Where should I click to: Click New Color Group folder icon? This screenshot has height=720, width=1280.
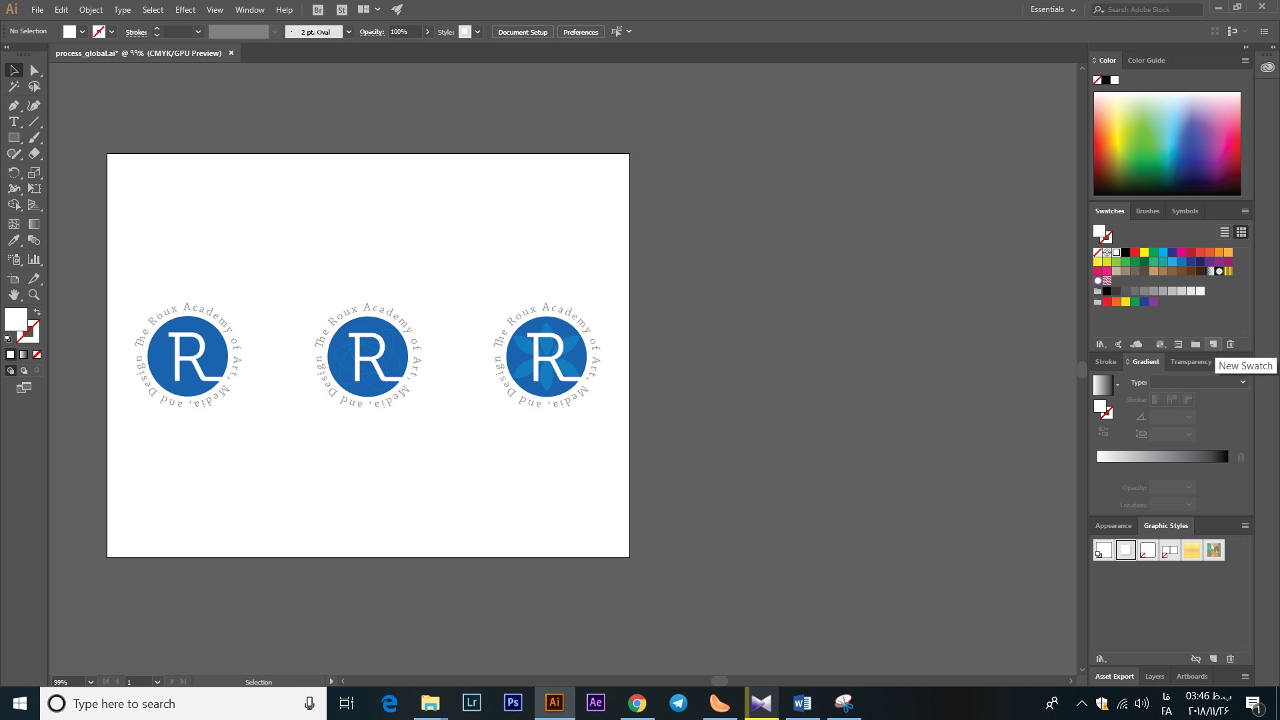(1196, 344)
